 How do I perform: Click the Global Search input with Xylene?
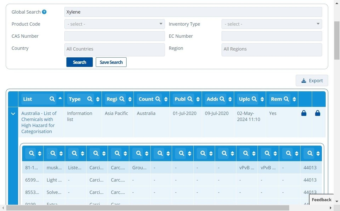point(193,12)
